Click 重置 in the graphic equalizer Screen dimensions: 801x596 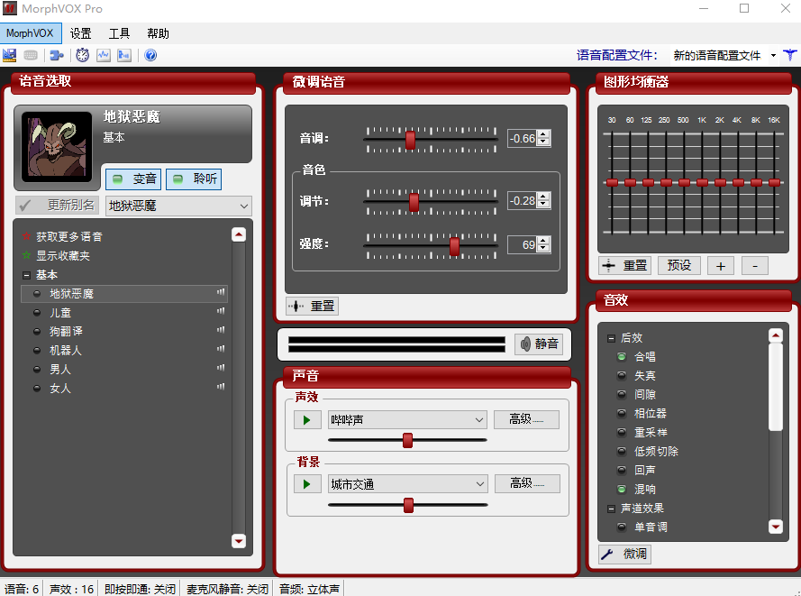point(625,265)
